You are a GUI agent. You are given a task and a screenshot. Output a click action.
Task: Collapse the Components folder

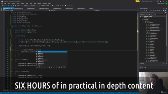145,32
